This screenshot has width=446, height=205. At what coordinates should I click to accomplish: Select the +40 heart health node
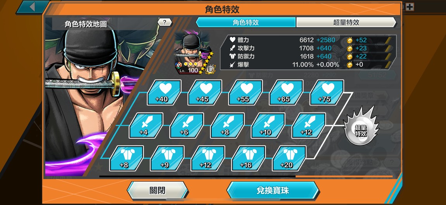tap(164, 92)
